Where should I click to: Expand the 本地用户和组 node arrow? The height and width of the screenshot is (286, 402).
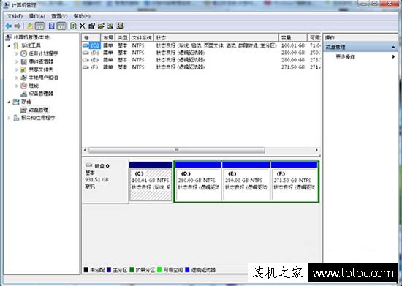point(17,78)
